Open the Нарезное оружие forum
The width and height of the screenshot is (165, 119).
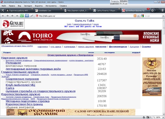pyautogui.click(x=14, y=58)
